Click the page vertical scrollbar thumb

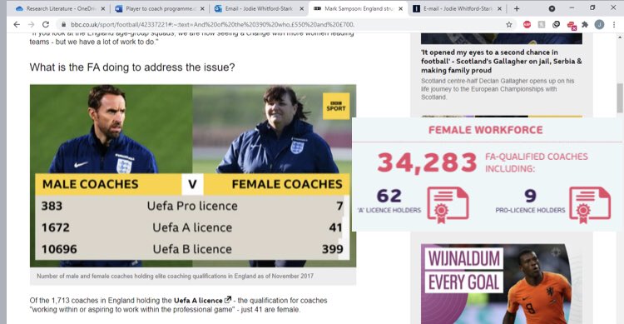click(620, 98)
